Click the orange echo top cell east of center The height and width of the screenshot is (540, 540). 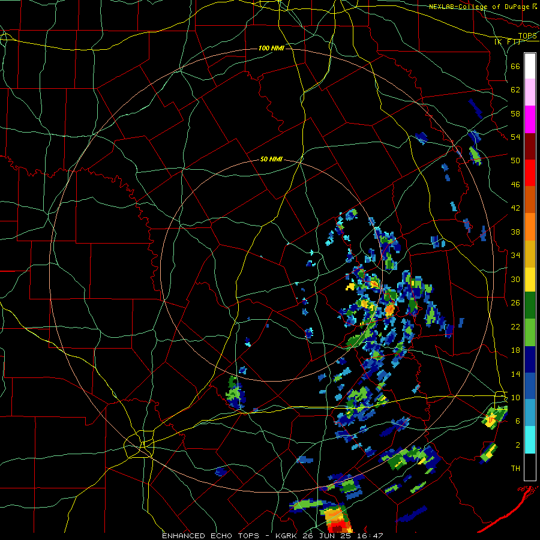click(x=389, y=309)
